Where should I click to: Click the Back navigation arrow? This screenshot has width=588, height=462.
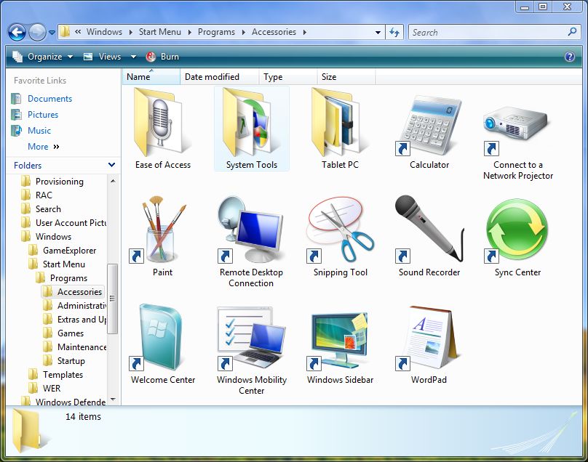tap(17, 32)
